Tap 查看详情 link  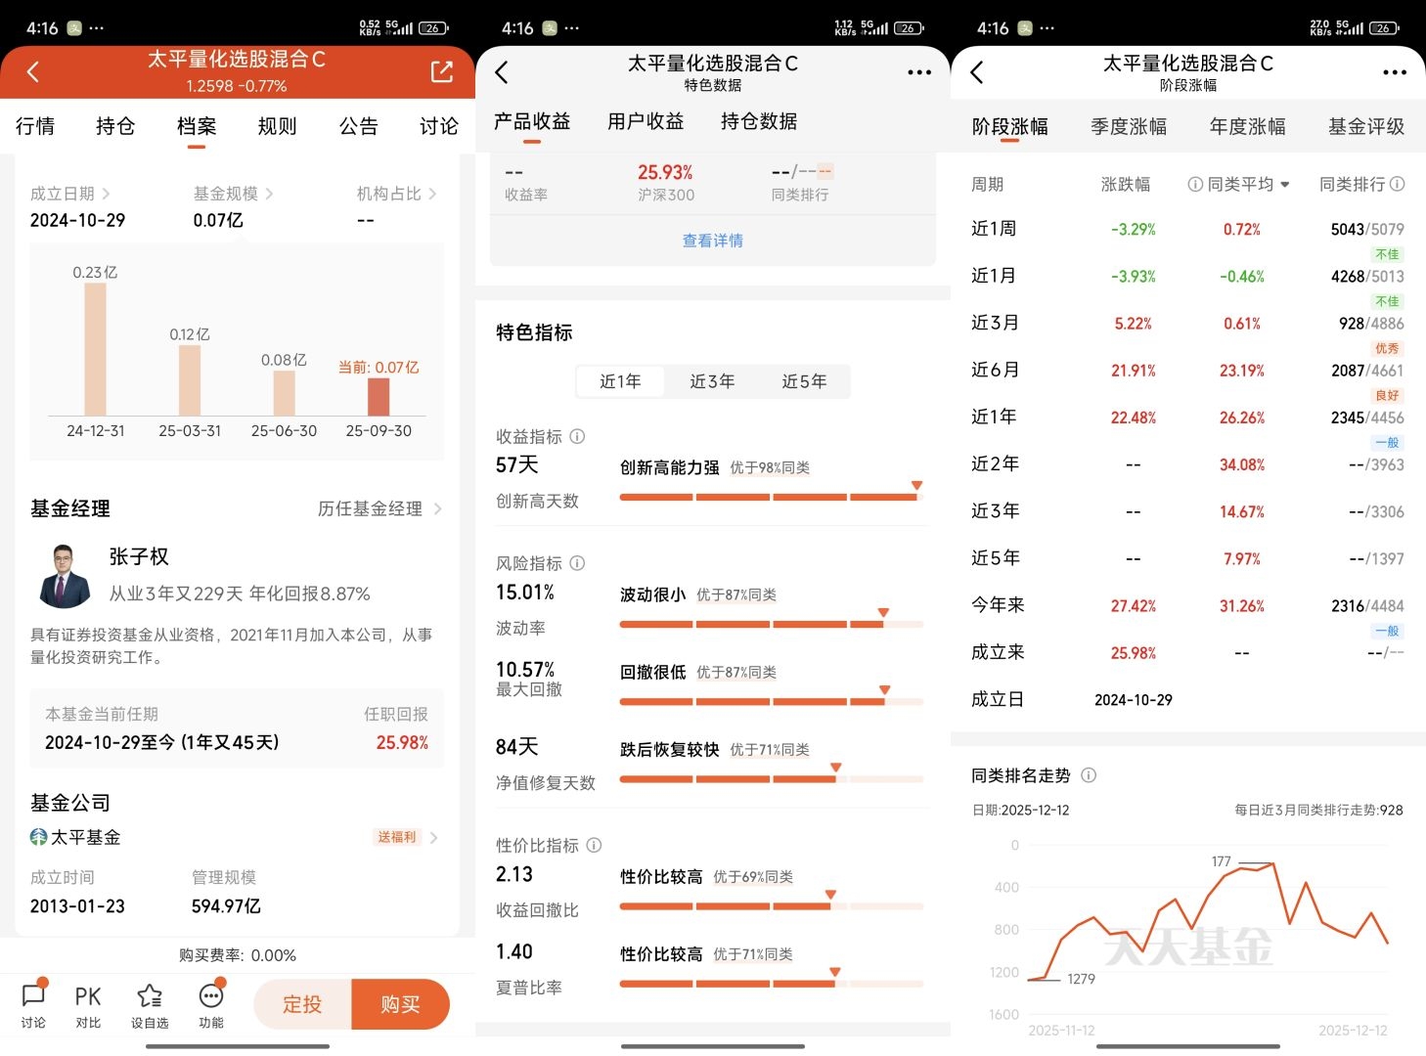(x=713, y=241)
